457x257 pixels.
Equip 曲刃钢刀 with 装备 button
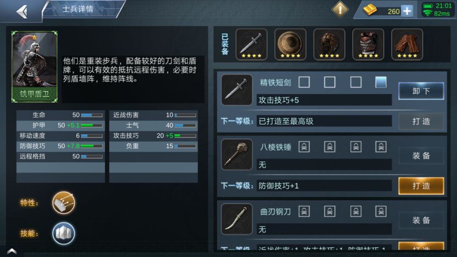coord(421,220)
